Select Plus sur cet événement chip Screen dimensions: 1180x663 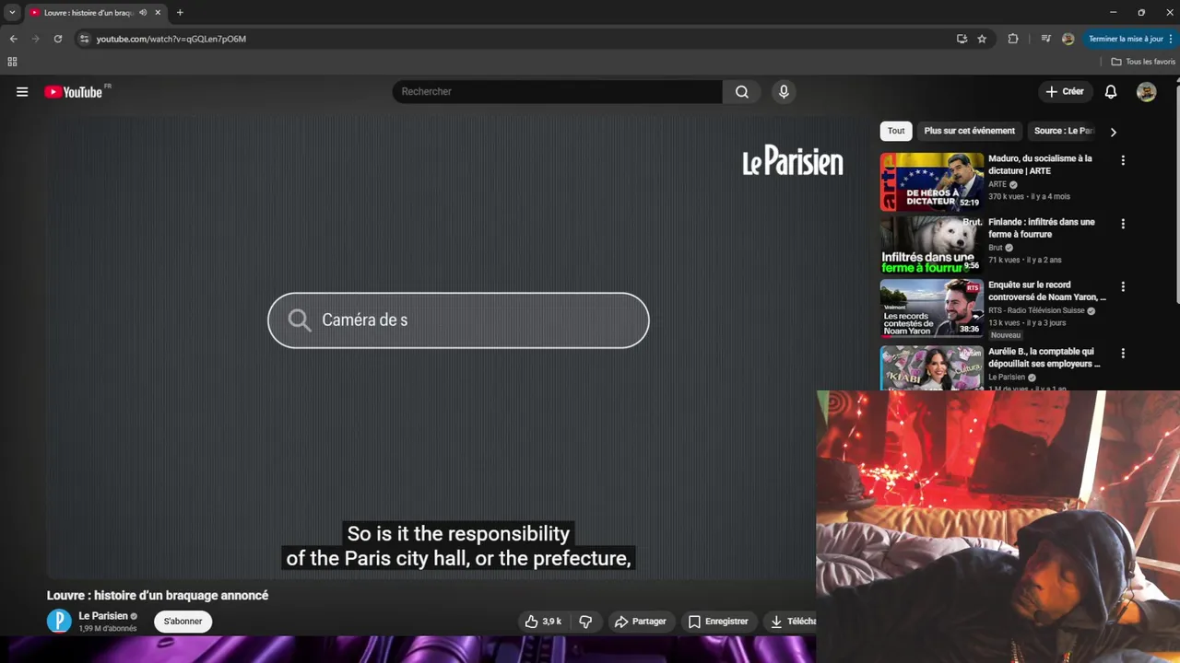(969, 131)
